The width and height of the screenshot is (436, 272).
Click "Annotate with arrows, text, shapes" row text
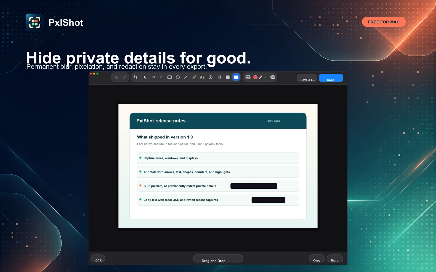pyautogui.click(x=187, y=172)
